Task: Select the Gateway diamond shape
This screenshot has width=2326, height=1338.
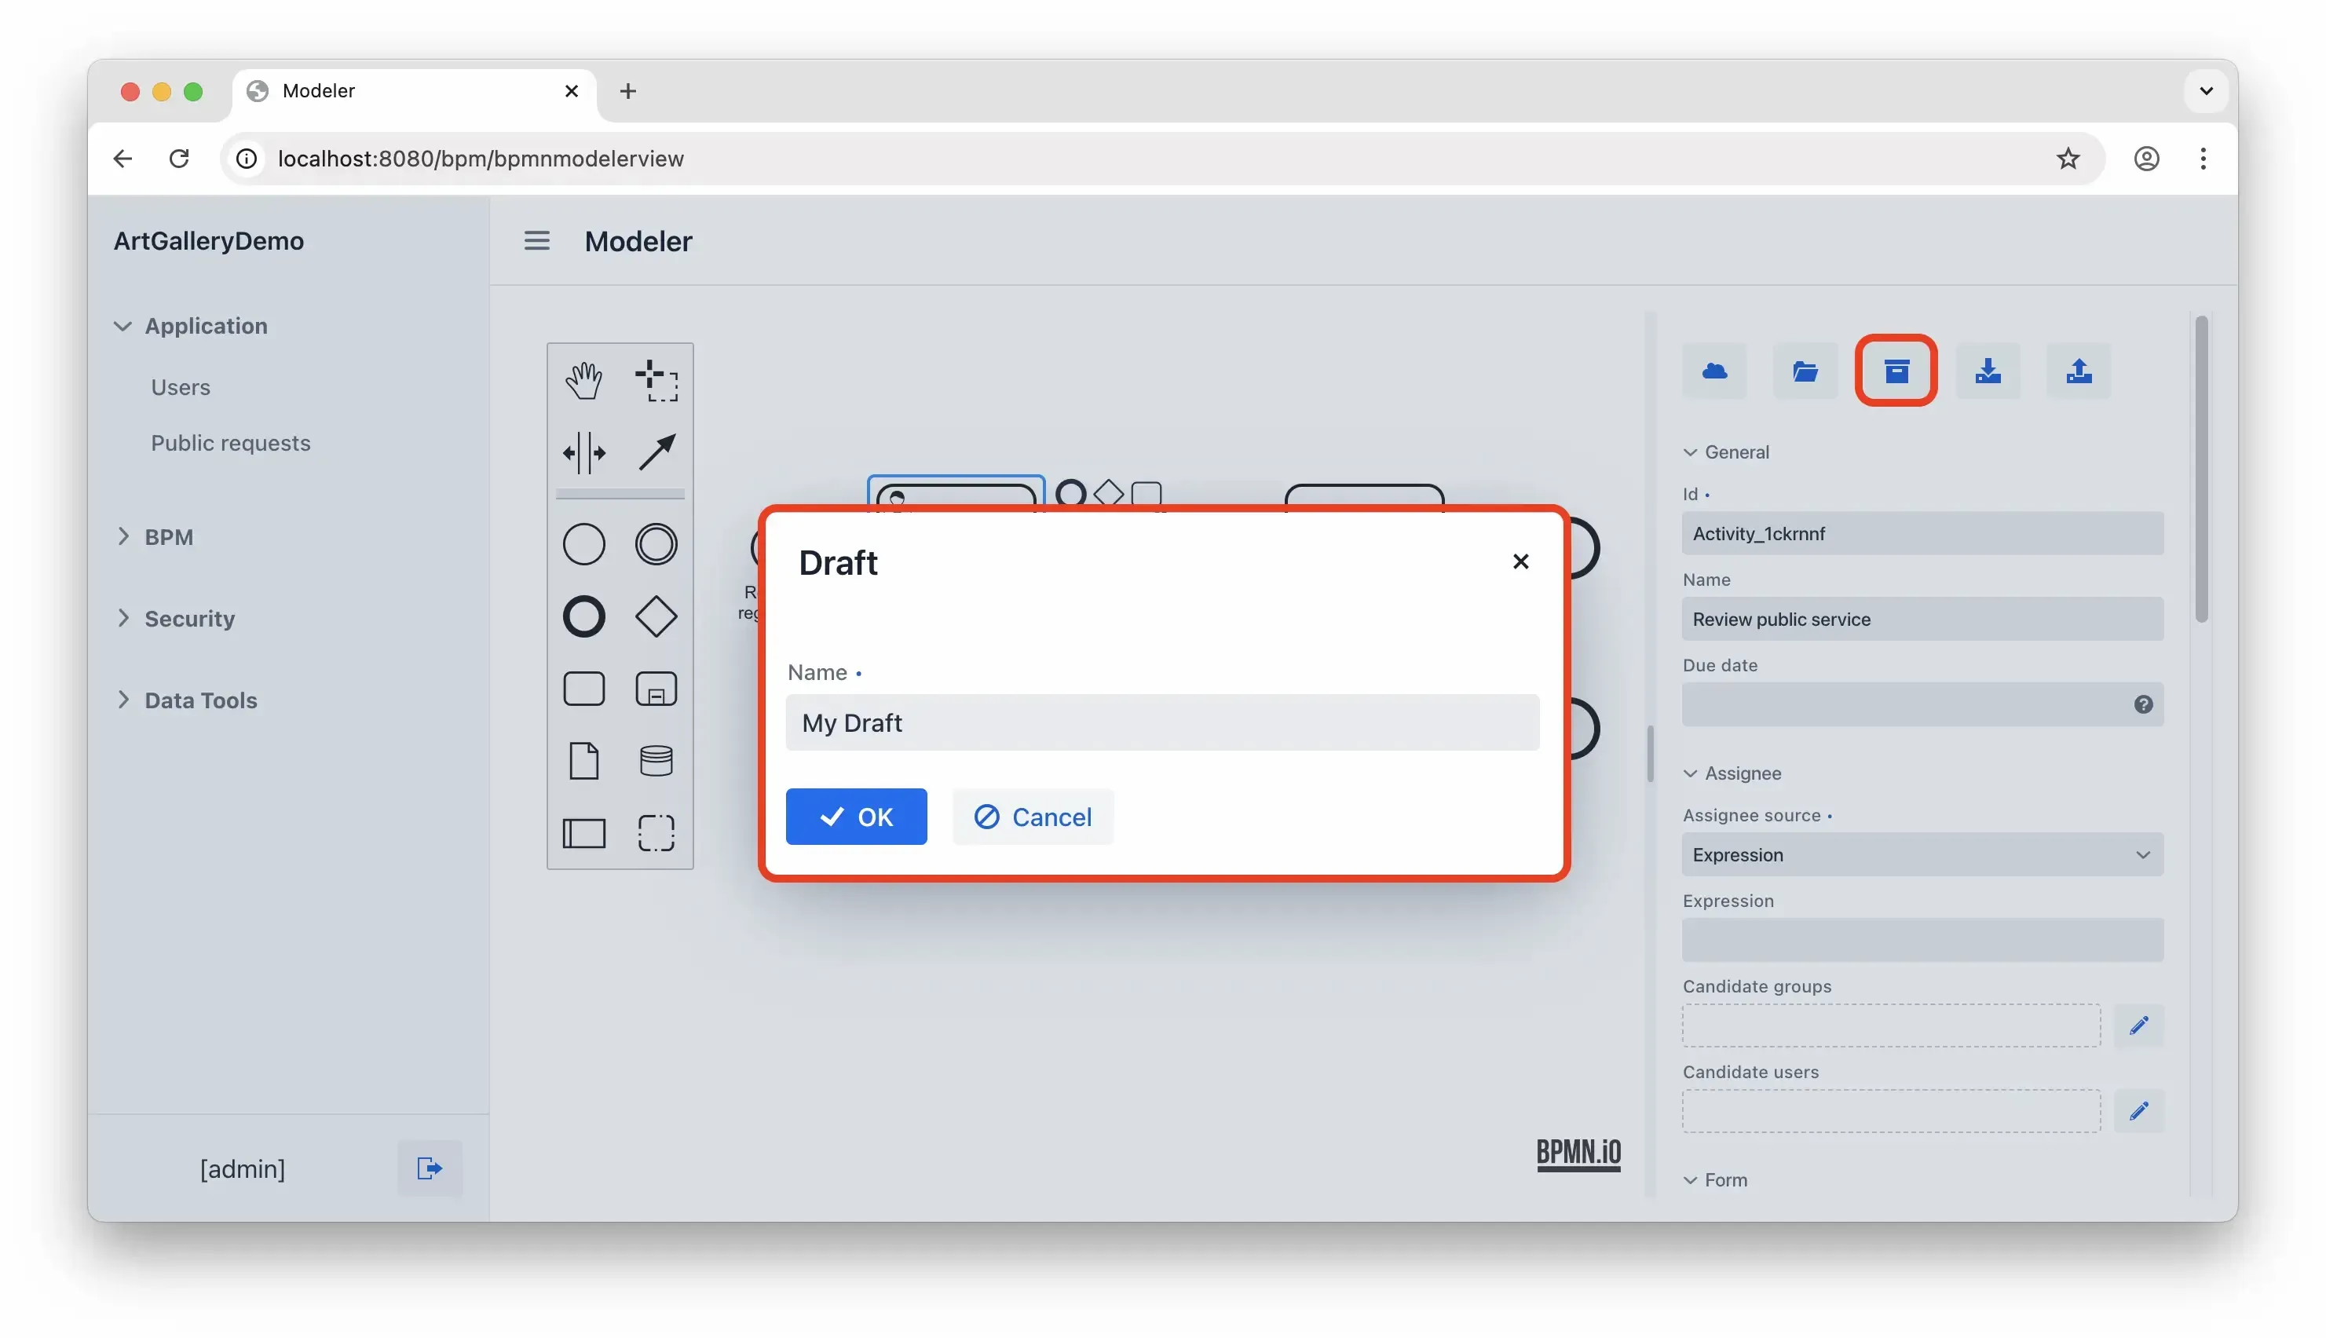Action: click(x=656, y=616)
